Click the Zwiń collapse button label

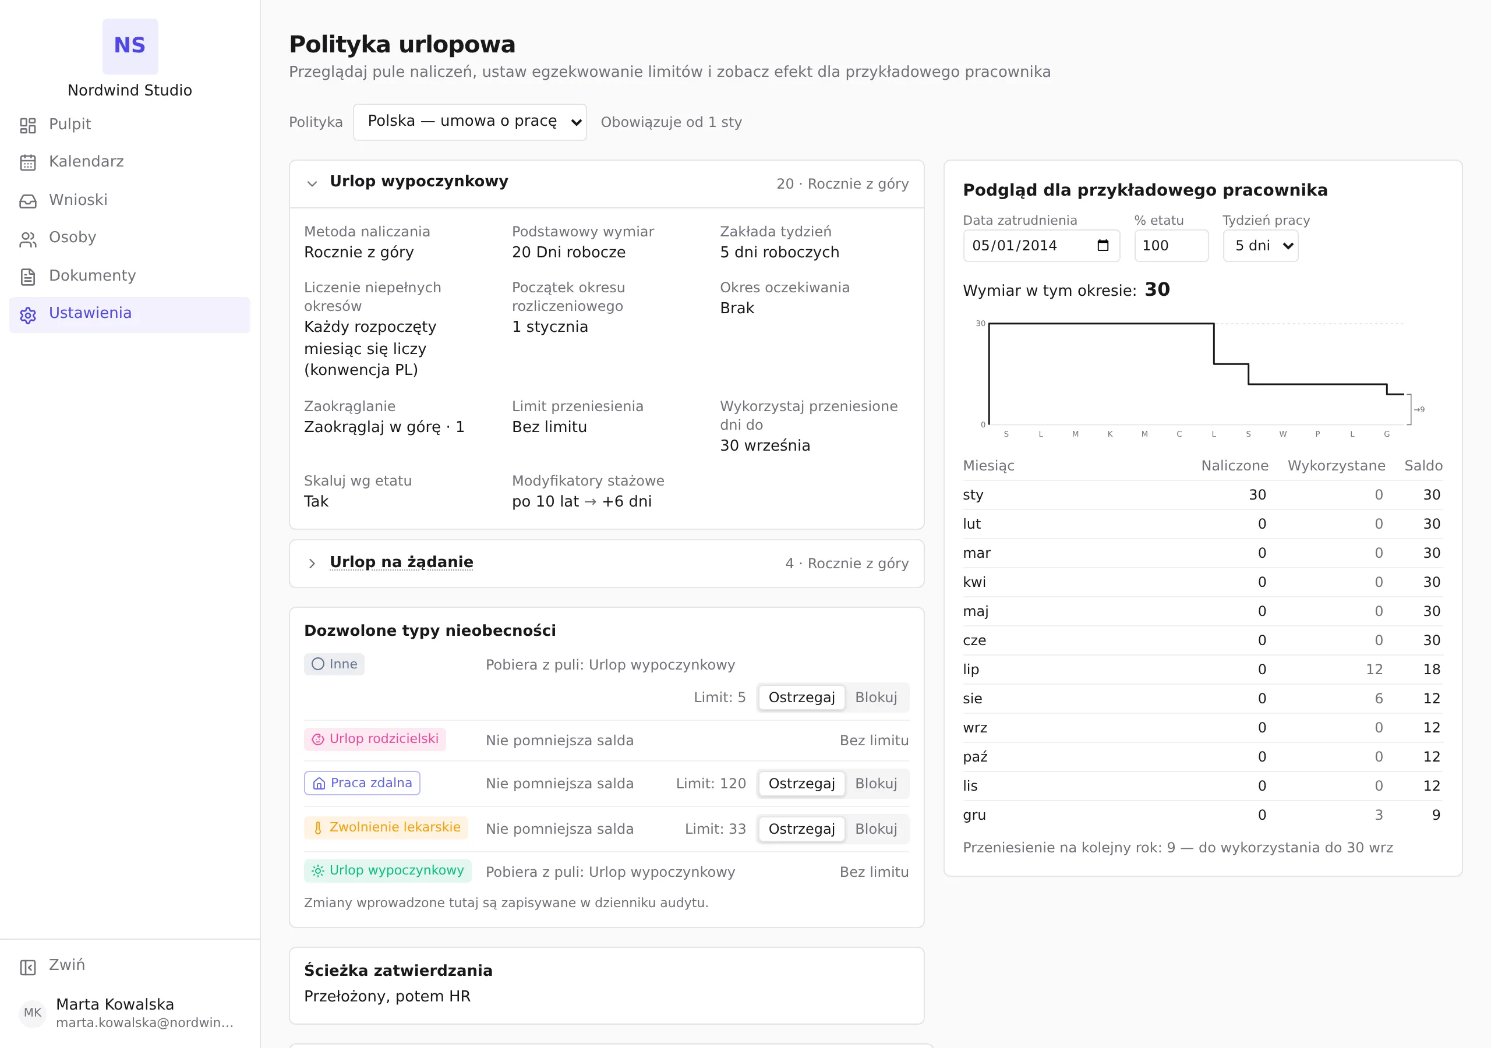click(67, 965)
